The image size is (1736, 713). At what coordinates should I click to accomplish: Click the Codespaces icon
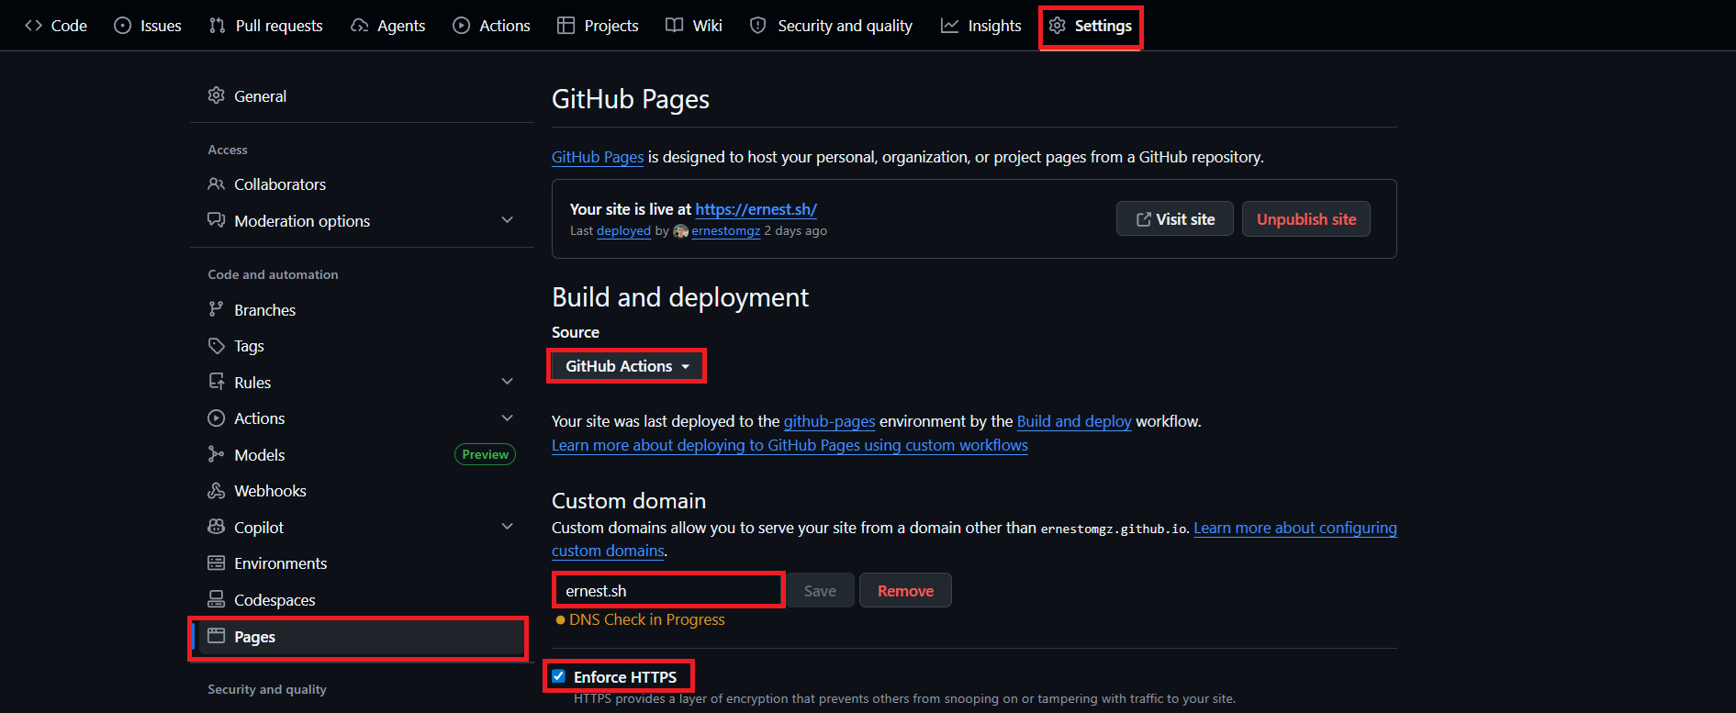coord(217,599)
